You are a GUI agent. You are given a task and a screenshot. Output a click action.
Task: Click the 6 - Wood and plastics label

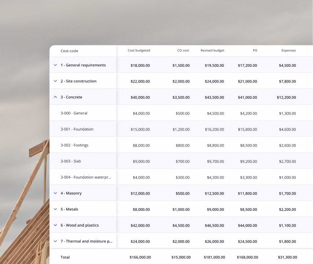[x=80, y=225]
